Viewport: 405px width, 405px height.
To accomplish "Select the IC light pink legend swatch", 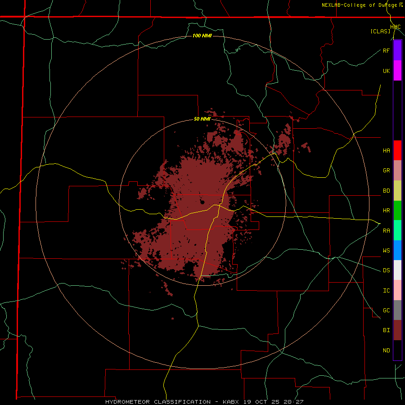I will coord(397,290).
